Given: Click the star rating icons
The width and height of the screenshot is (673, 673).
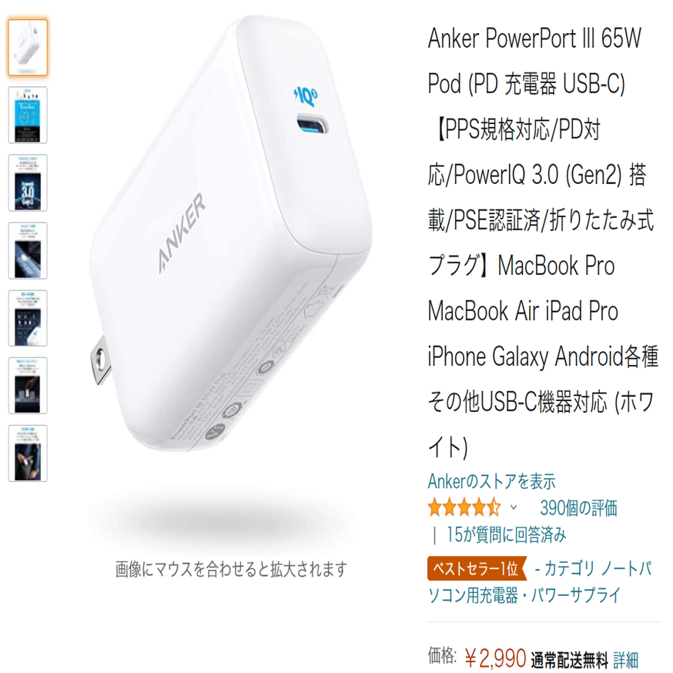Looking at the screenshot, I should [x=464, y=507].
